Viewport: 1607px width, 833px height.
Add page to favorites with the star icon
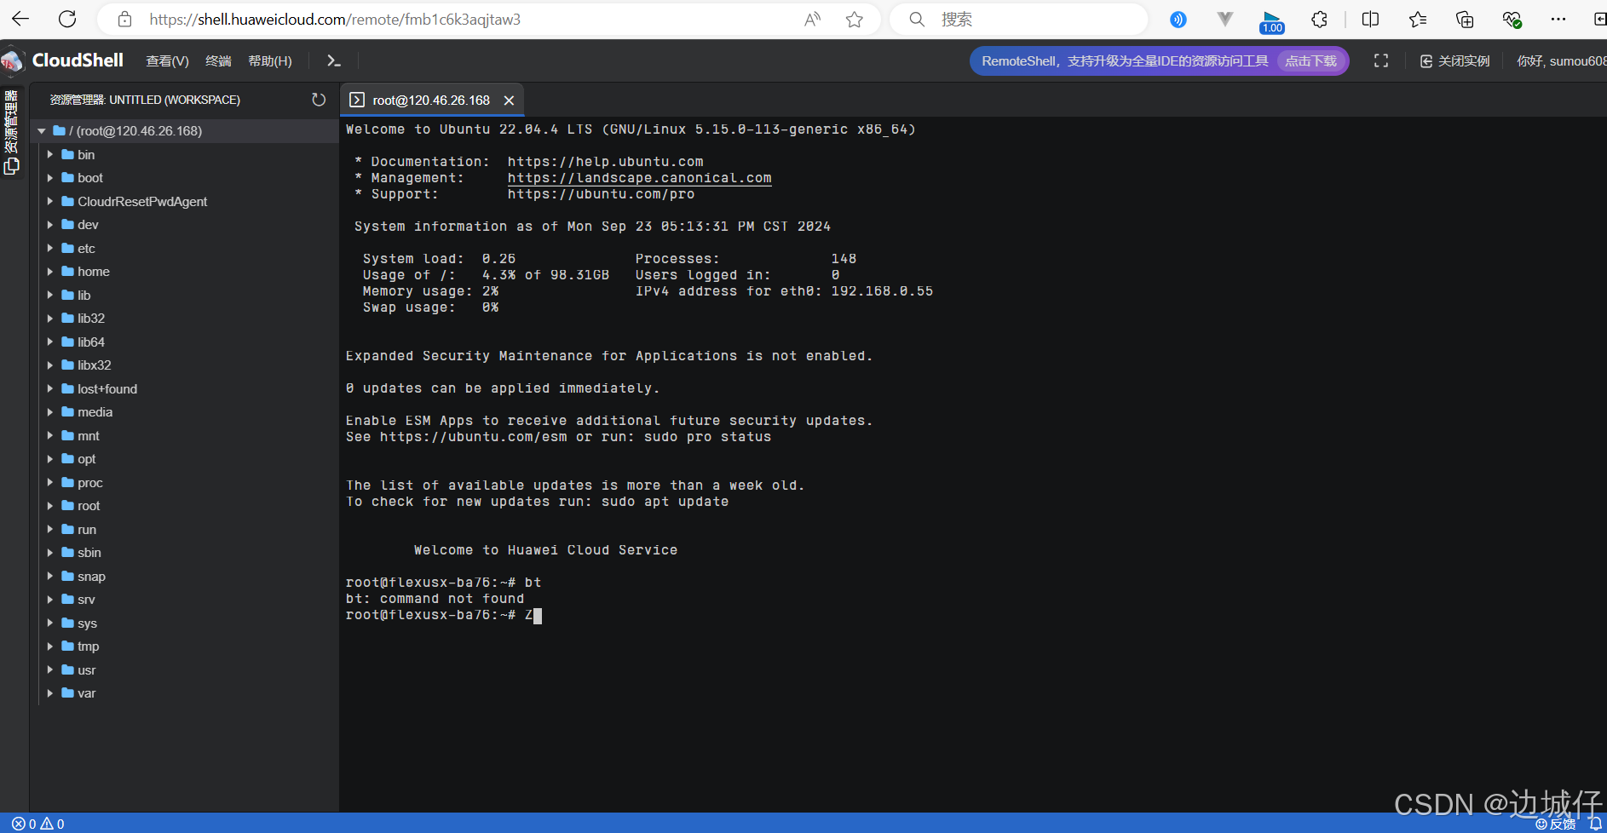(x=855, y=19)
